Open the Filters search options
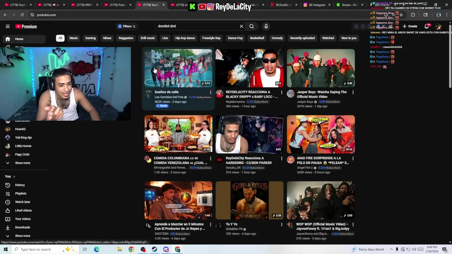 [127, 26]
